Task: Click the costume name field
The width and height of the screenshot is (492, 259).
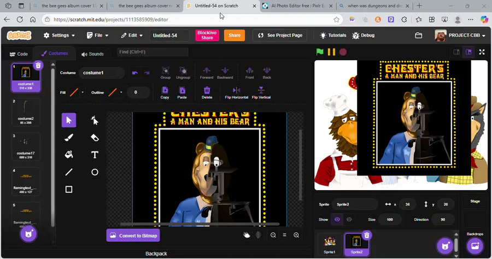Action: 102,73
